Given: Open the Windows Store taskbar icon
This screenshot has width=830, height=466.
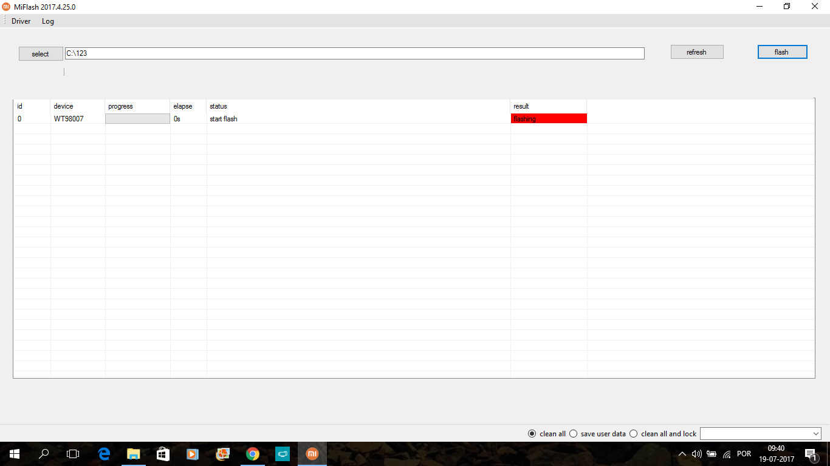Looking at the screenshot, I should click(163, 454).
